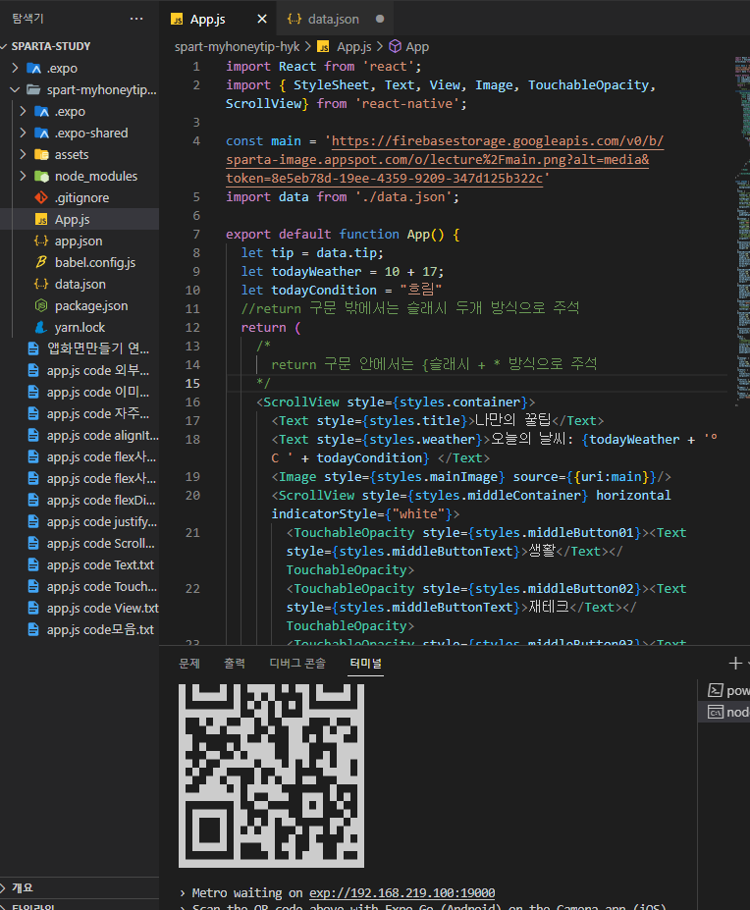
Task: Expand the assets folder
Action: [x=23, y=154]
